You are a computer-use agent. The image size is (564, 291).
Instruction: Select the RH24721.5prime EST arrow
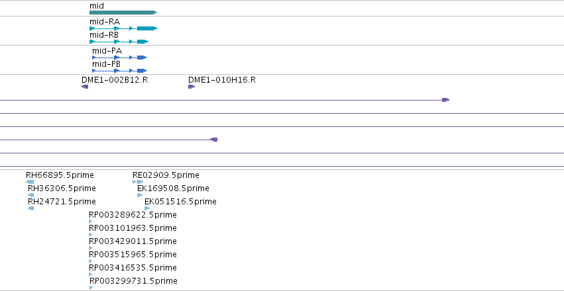coord(30,208)
